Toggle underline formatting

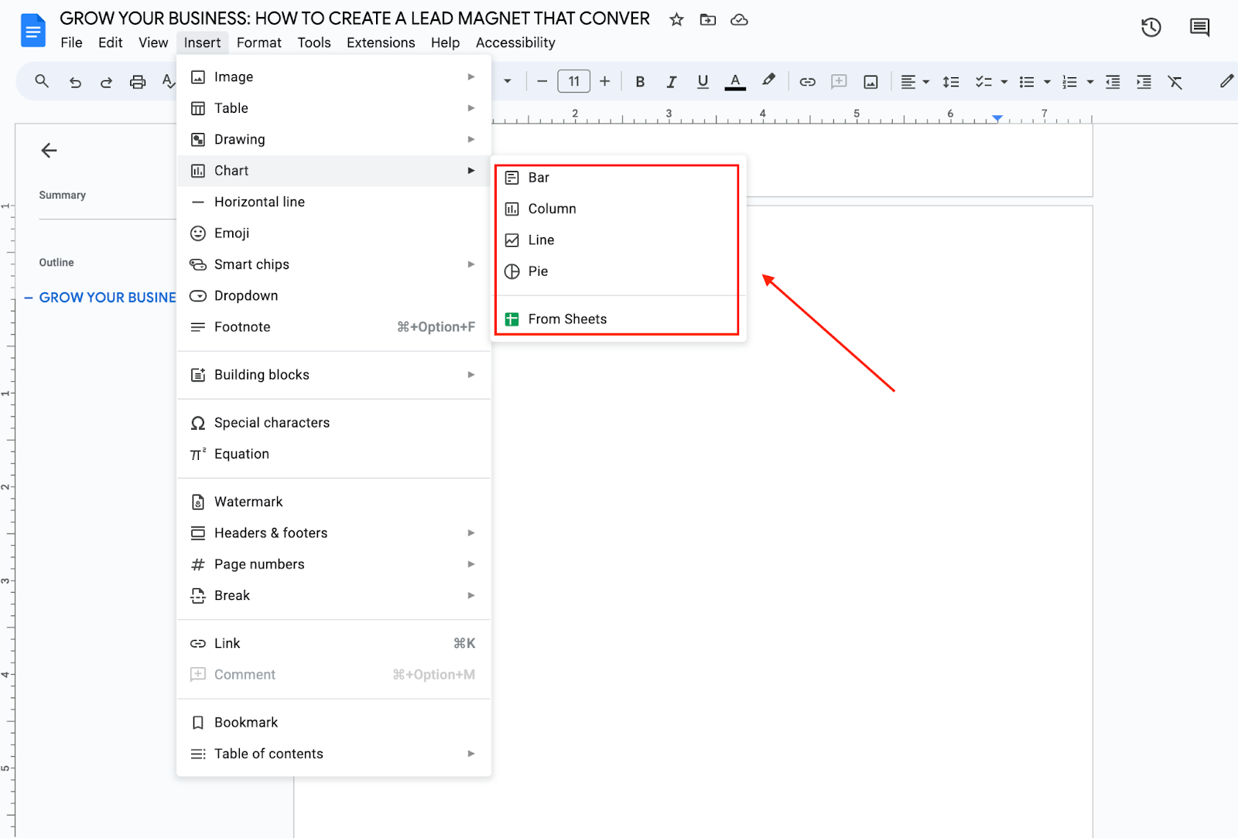(x=703, y=82)
